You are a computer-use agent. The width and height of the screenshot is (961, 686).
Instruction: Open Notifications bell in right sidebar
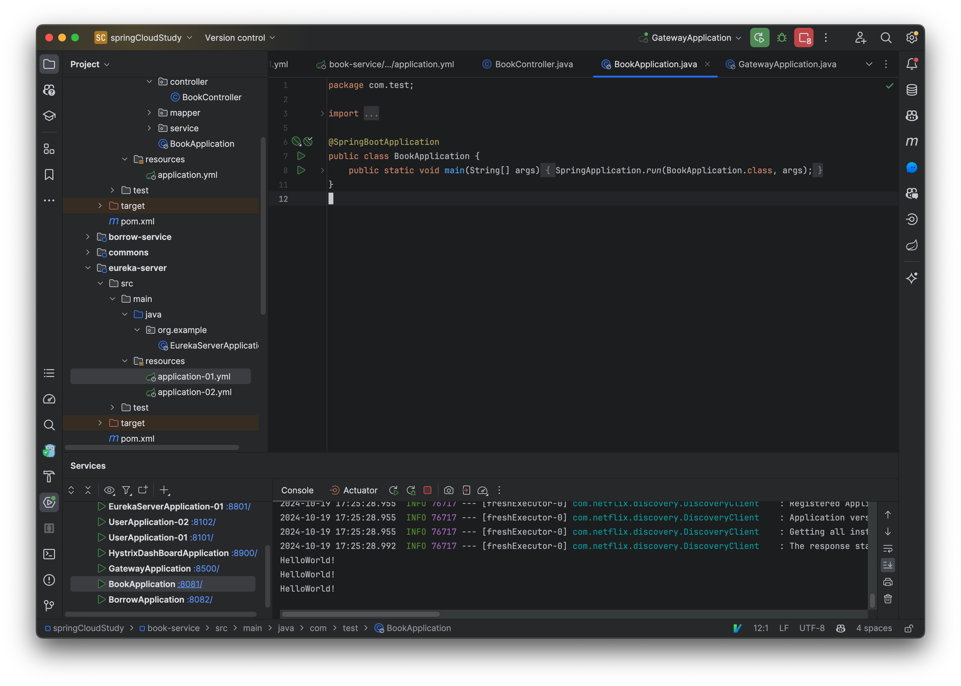912,64
